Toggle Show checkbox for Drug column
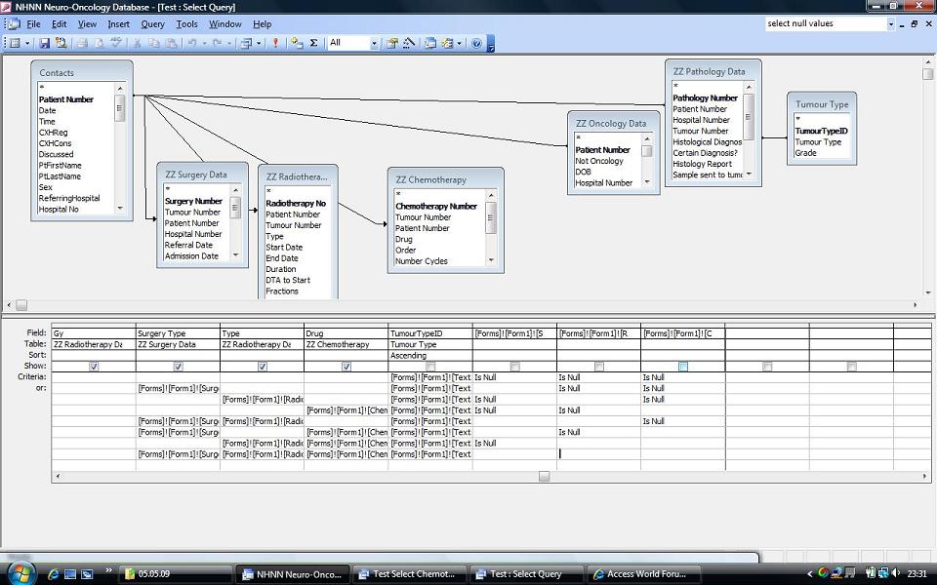 pos(346,367)
